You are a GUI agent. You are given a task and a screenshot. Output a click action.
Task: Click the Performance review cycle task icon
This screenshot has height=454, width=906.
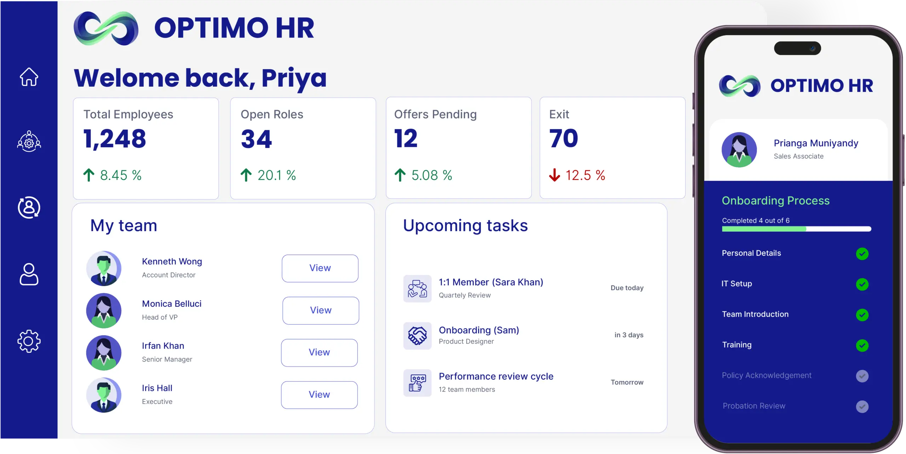[417, 383]
